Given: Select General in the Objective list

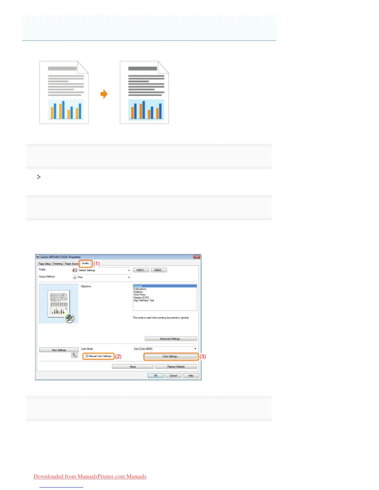Looking at the screenshot, I should [x=165, y=286].
